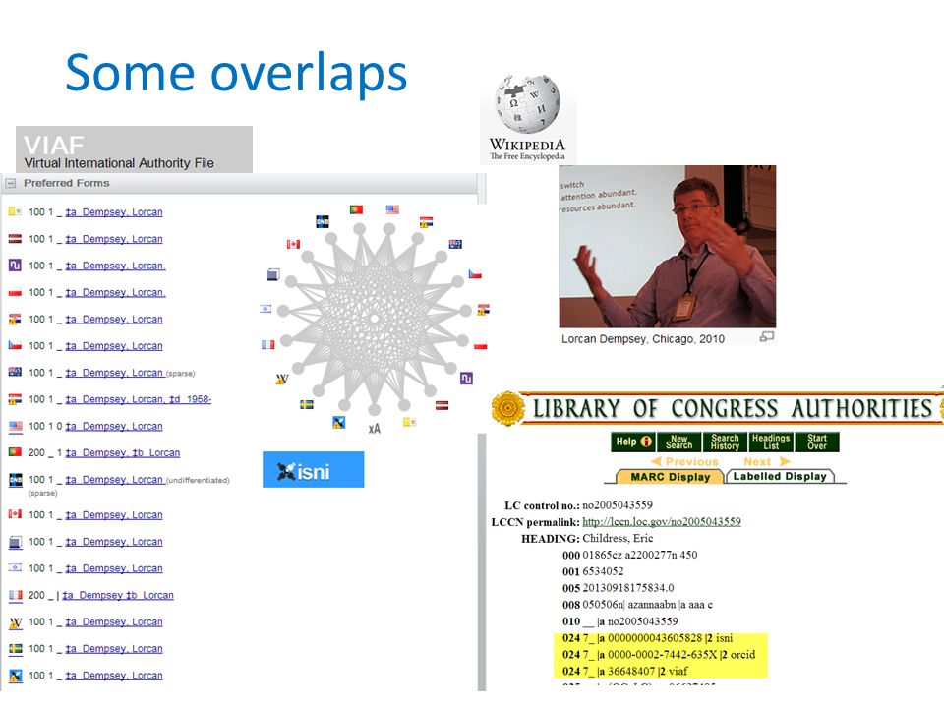Click the Latvian flag icon in the Preferred Forms list
This screenshot has height=708, width=944.
point(15,239)
